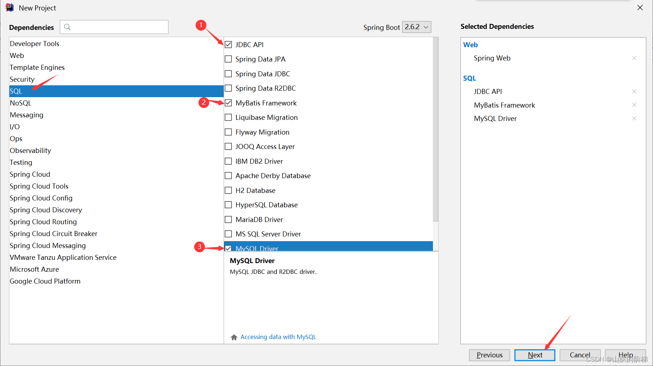Uncheck the MySQL Driver checkbox
Screen dimensions: 653x366
tap(228, 248)
